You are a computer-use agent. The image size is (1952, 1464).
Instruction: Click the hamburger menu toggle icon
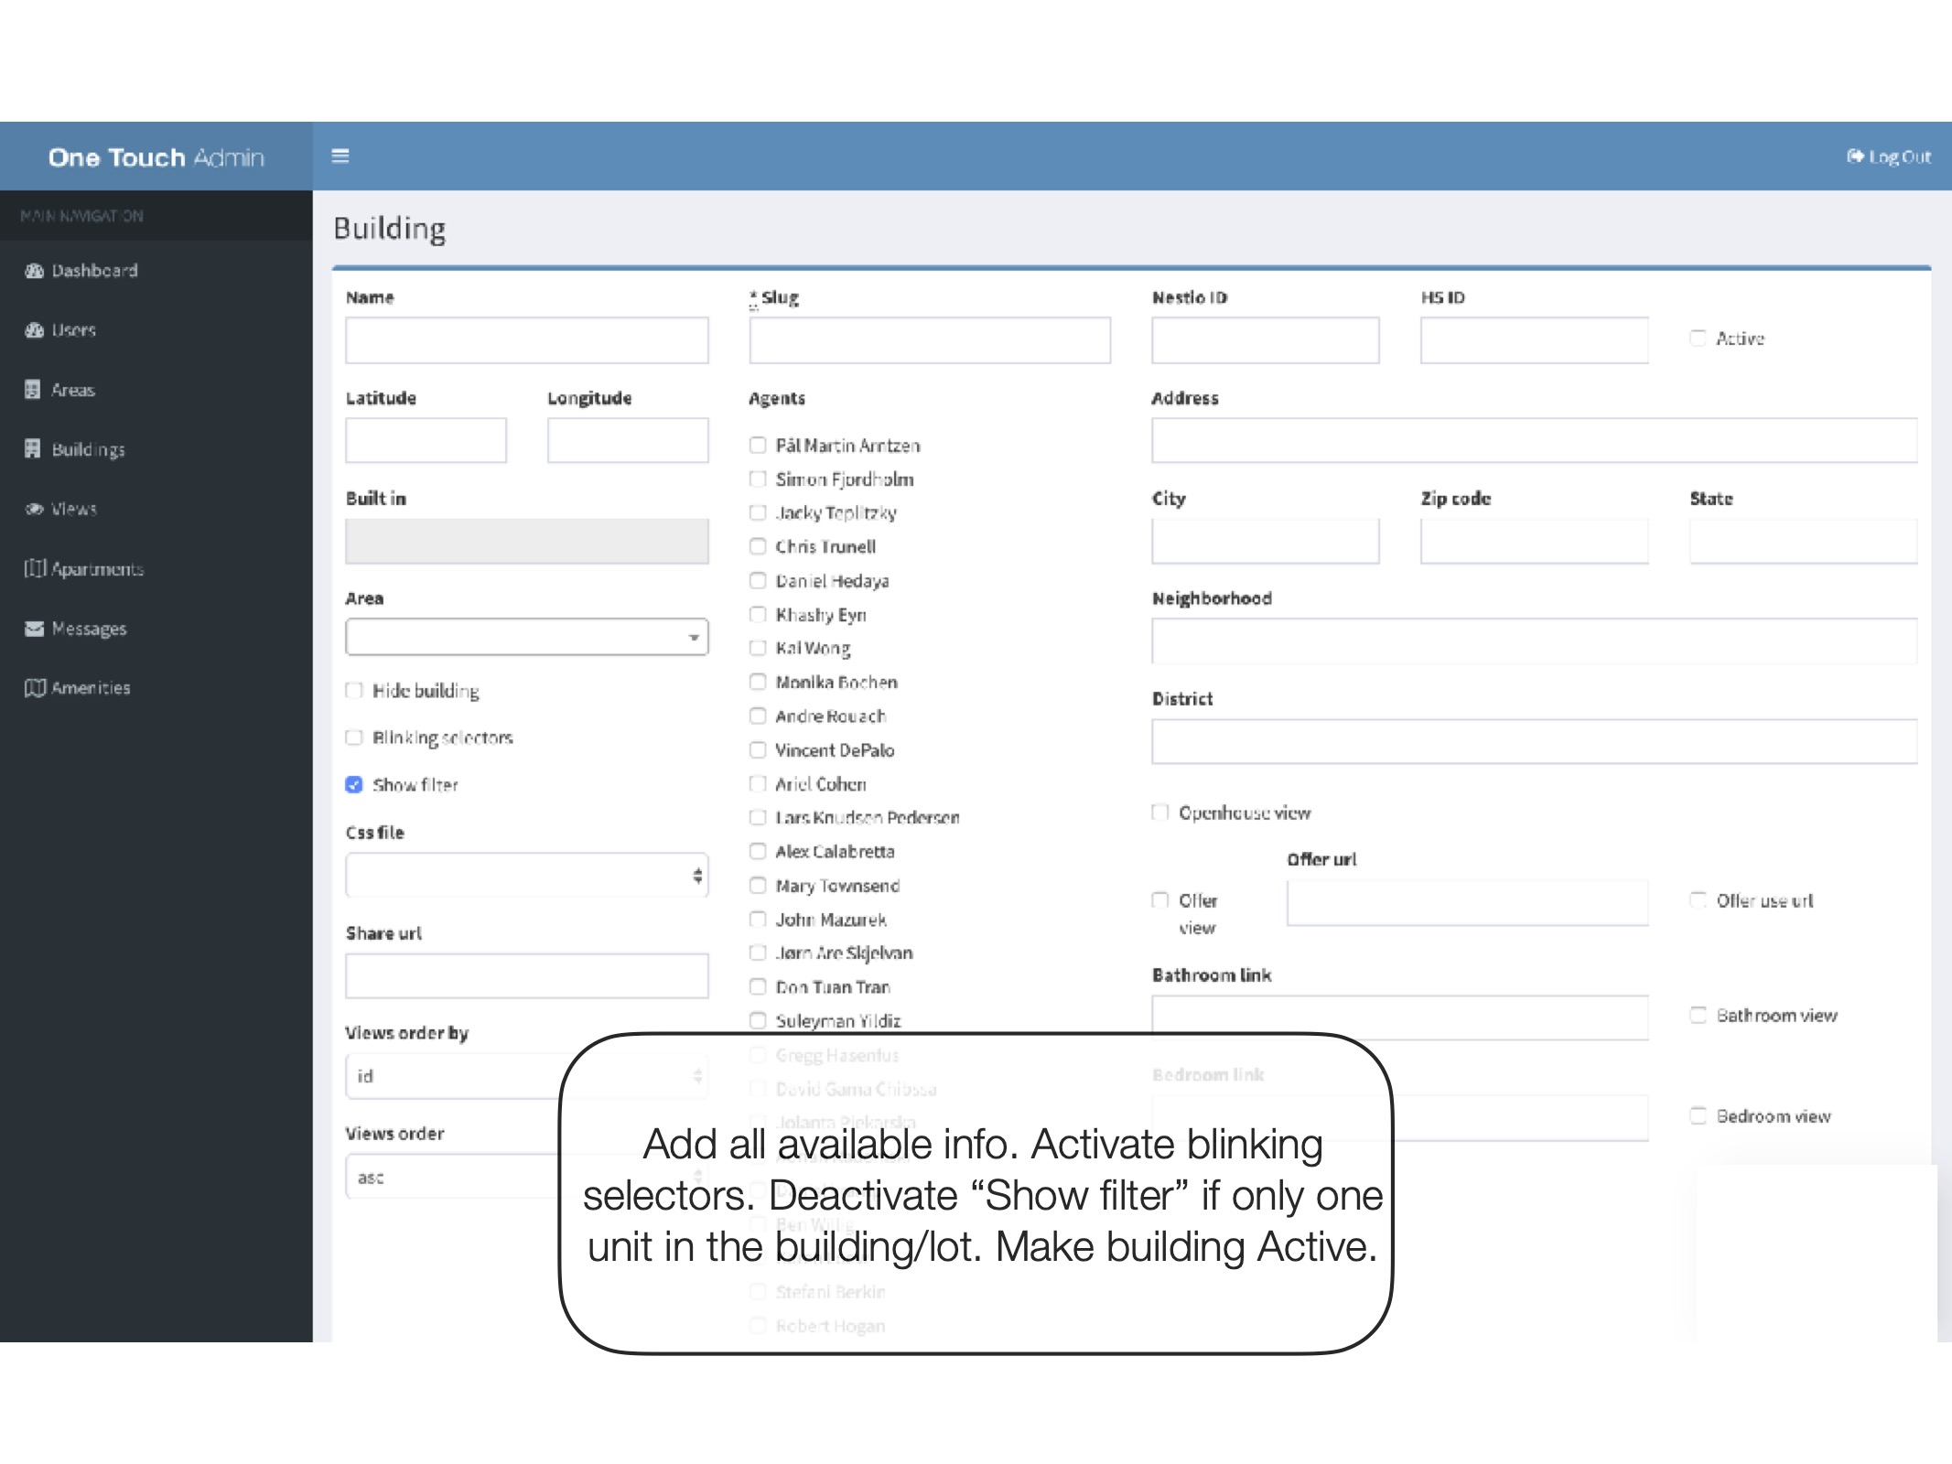(x=340, y=156)
